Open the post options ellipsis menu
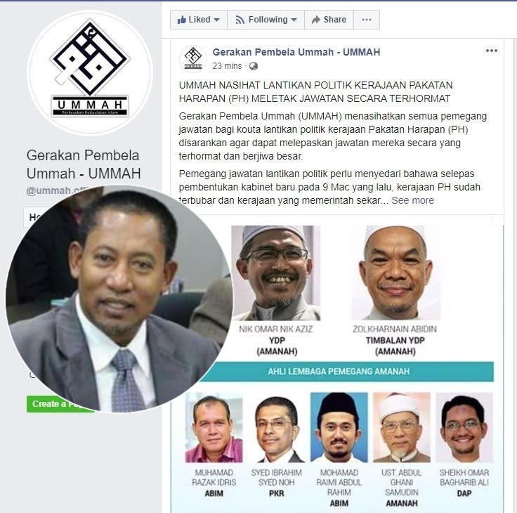Viewport: 517px width, 513px height. pyautogui.click(x=492, y=51)
